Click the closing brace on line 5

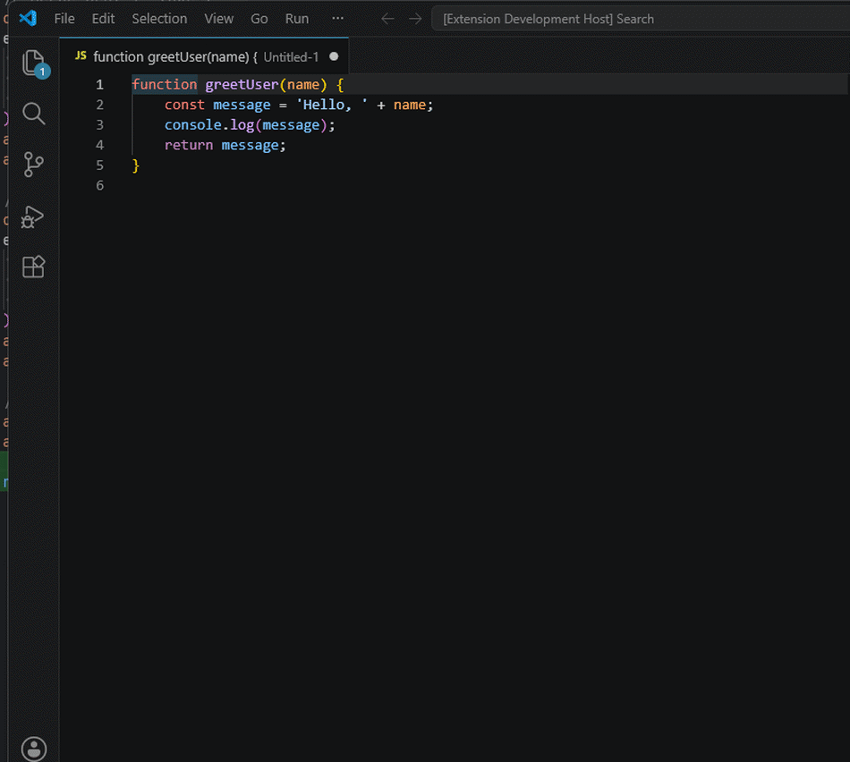(x=135, y=165)
